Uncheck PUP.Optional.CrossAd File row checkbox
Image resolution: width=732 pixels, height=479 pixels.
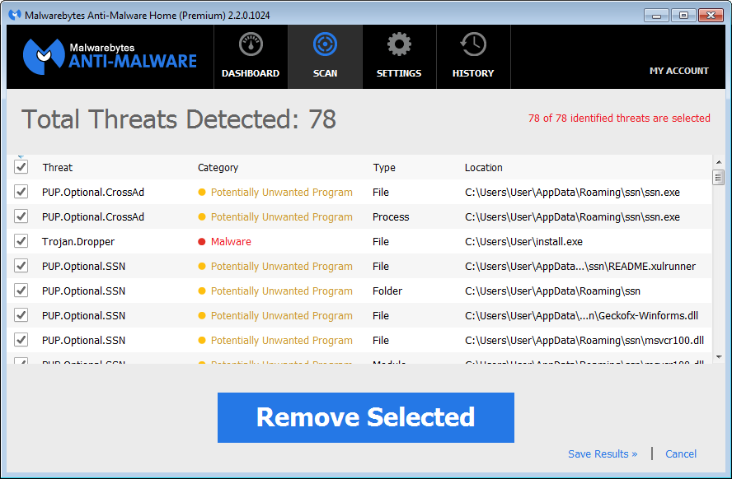pyautogui.click(x=21, y=192)
